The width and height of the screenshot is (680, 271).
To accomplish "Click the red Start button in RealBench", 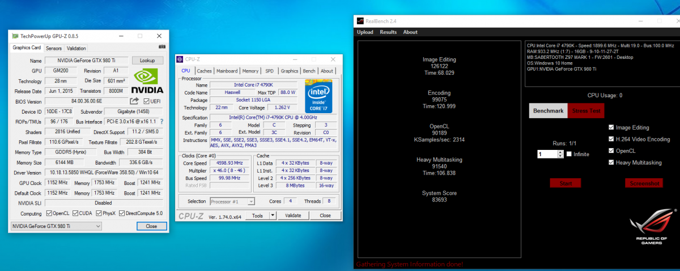I will pyautogui.click(x=566, y=183).
